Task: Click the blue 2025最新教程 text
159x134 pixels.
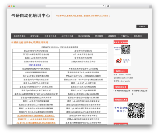Action: (x=36, y=65)
